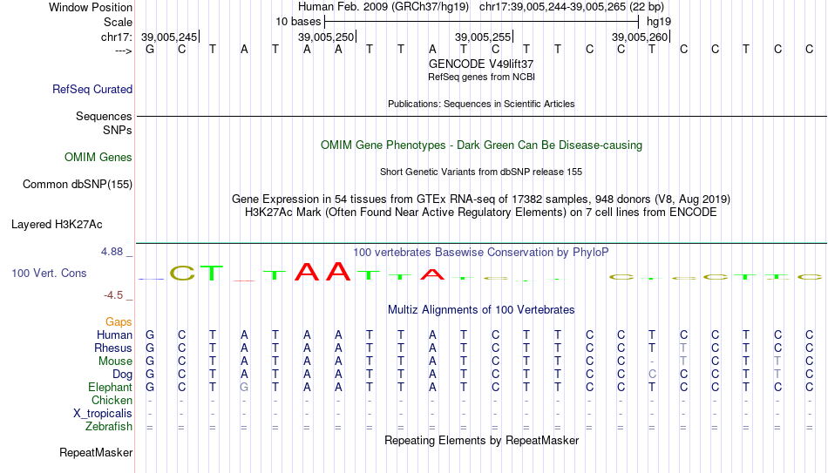Click the OMIM Gene Phenotypes track title

point(481,145)
